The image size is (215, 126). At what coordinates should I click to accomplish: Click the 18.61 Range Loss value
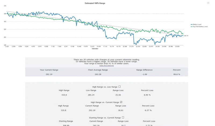(x=120, y=110)
